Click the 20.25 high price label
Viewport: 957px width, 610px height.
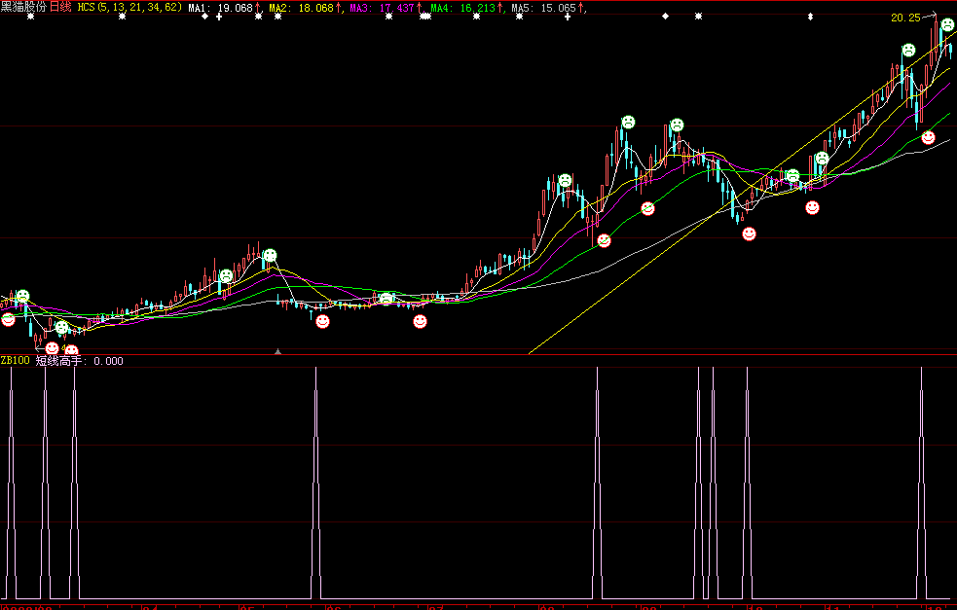click(x=905, y=18)
